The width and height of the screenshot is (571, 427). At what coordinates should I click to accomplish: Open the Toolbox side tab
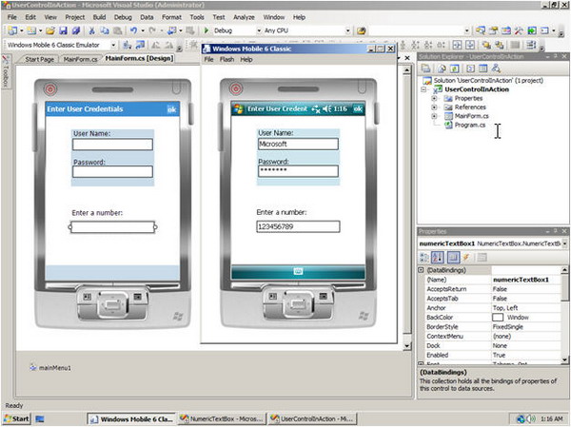(7, 71)
